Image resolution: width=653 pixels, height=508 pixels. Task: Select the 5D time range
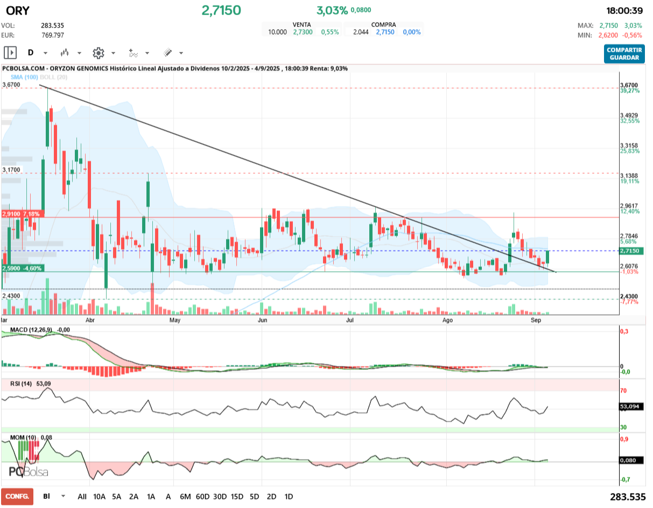255,496
